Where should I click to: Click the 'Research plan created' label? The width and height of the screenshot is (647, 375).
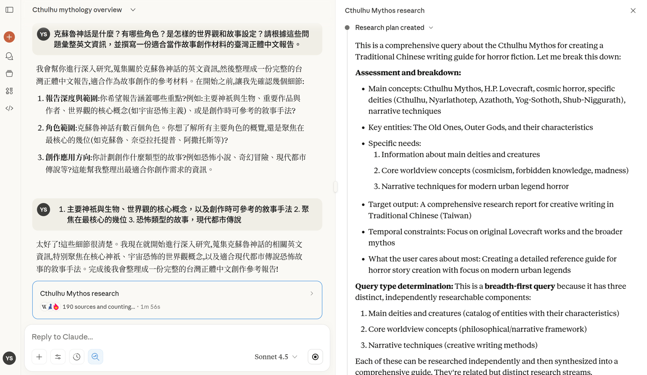390,28
